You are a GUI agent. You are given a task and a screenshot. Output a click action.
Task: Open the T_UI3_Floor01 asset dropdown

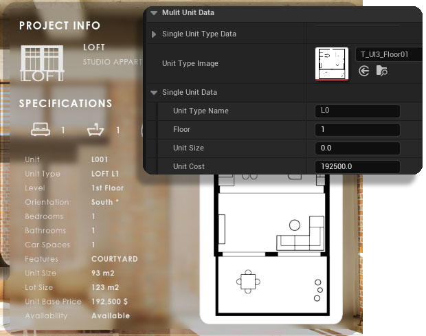(x=388, y=54)
